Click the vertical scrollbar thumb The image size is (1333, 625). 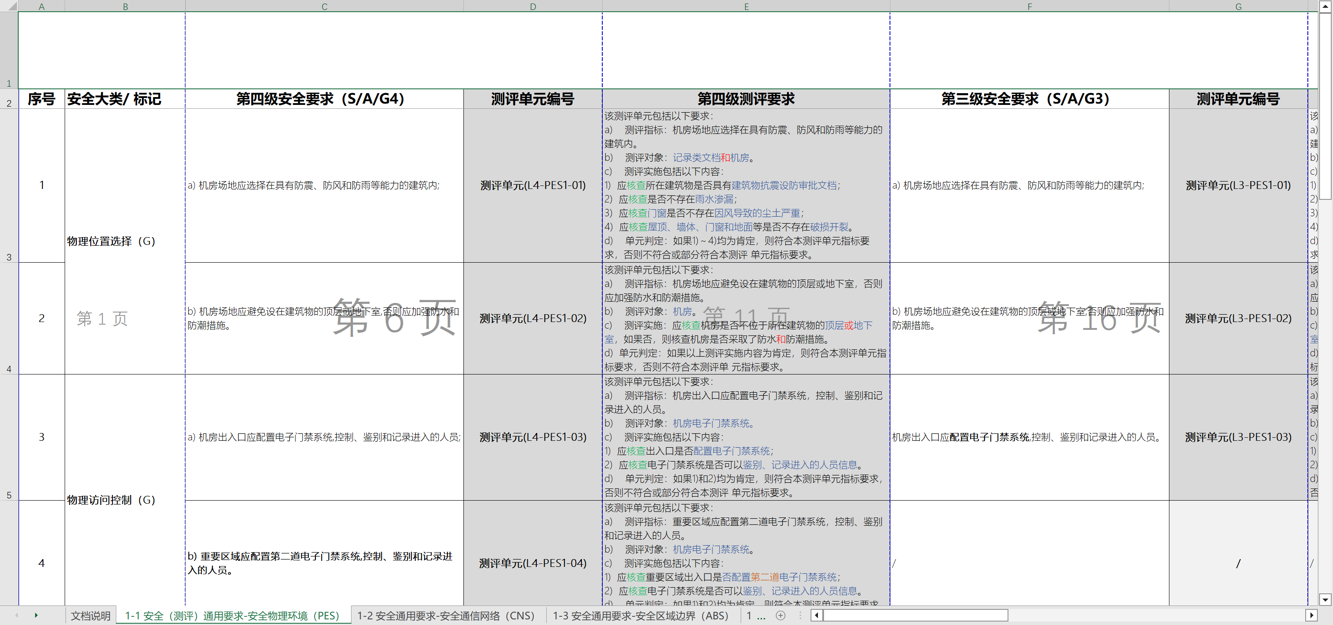point(1325,106)
